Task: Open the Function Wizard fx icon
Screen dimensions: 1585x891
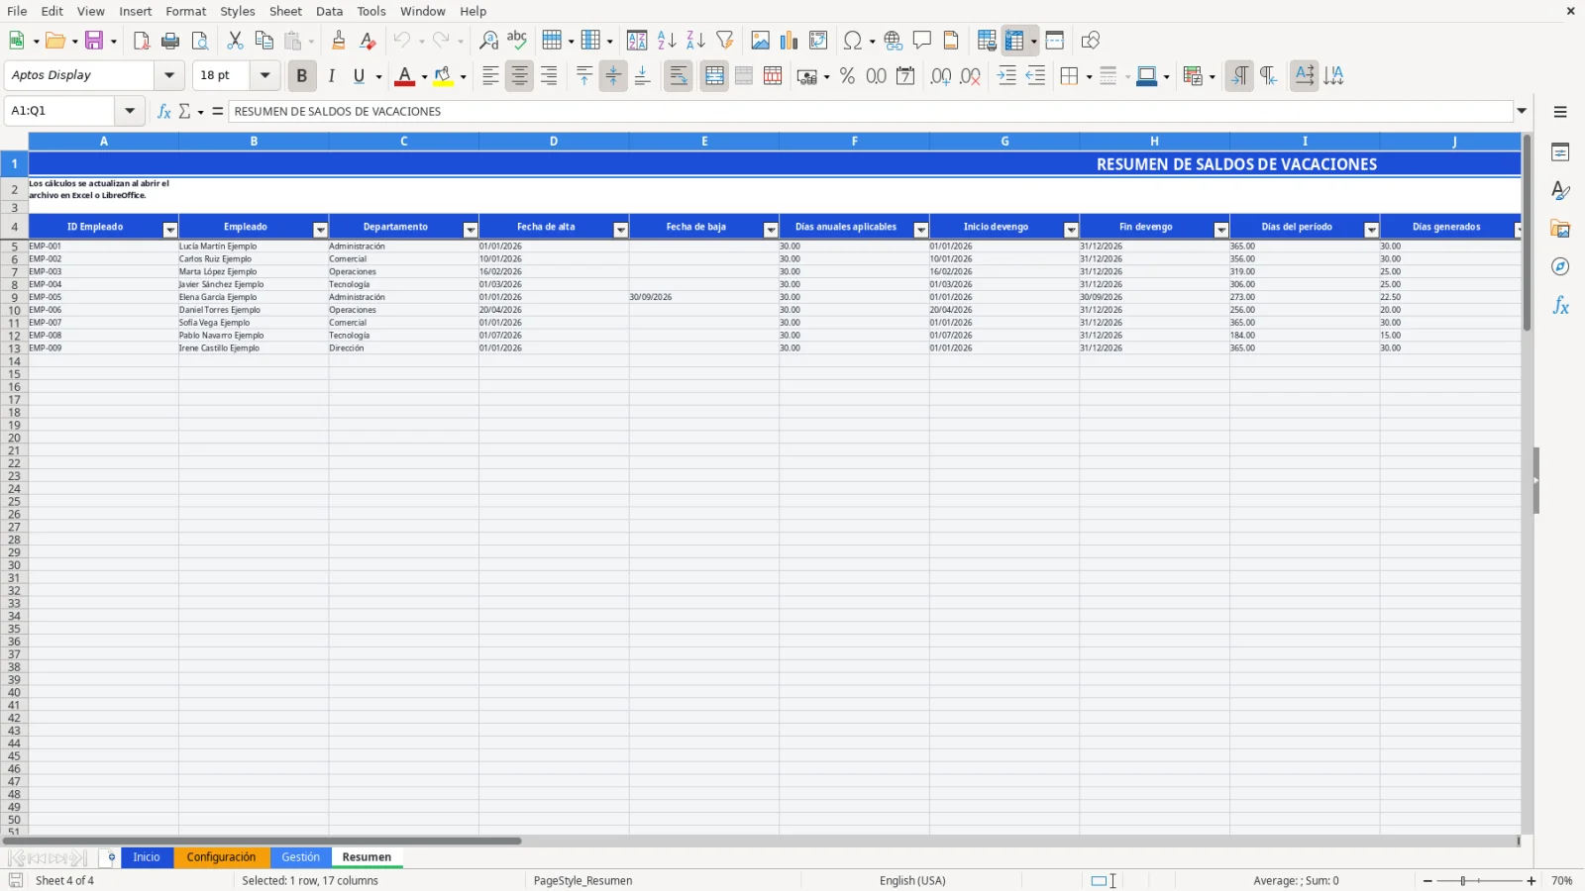Action: (x=163, y=111)
